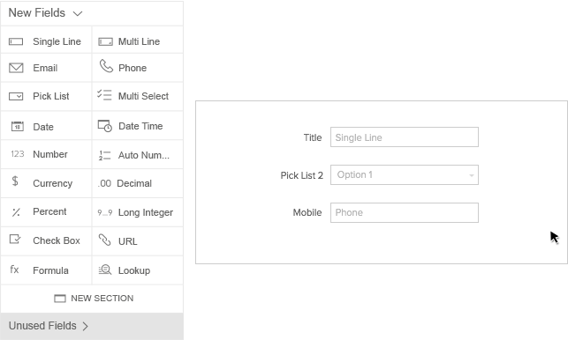Click the Formula fx icon
This screenshot has height=340, width=568.
click(x=14, y=270)
